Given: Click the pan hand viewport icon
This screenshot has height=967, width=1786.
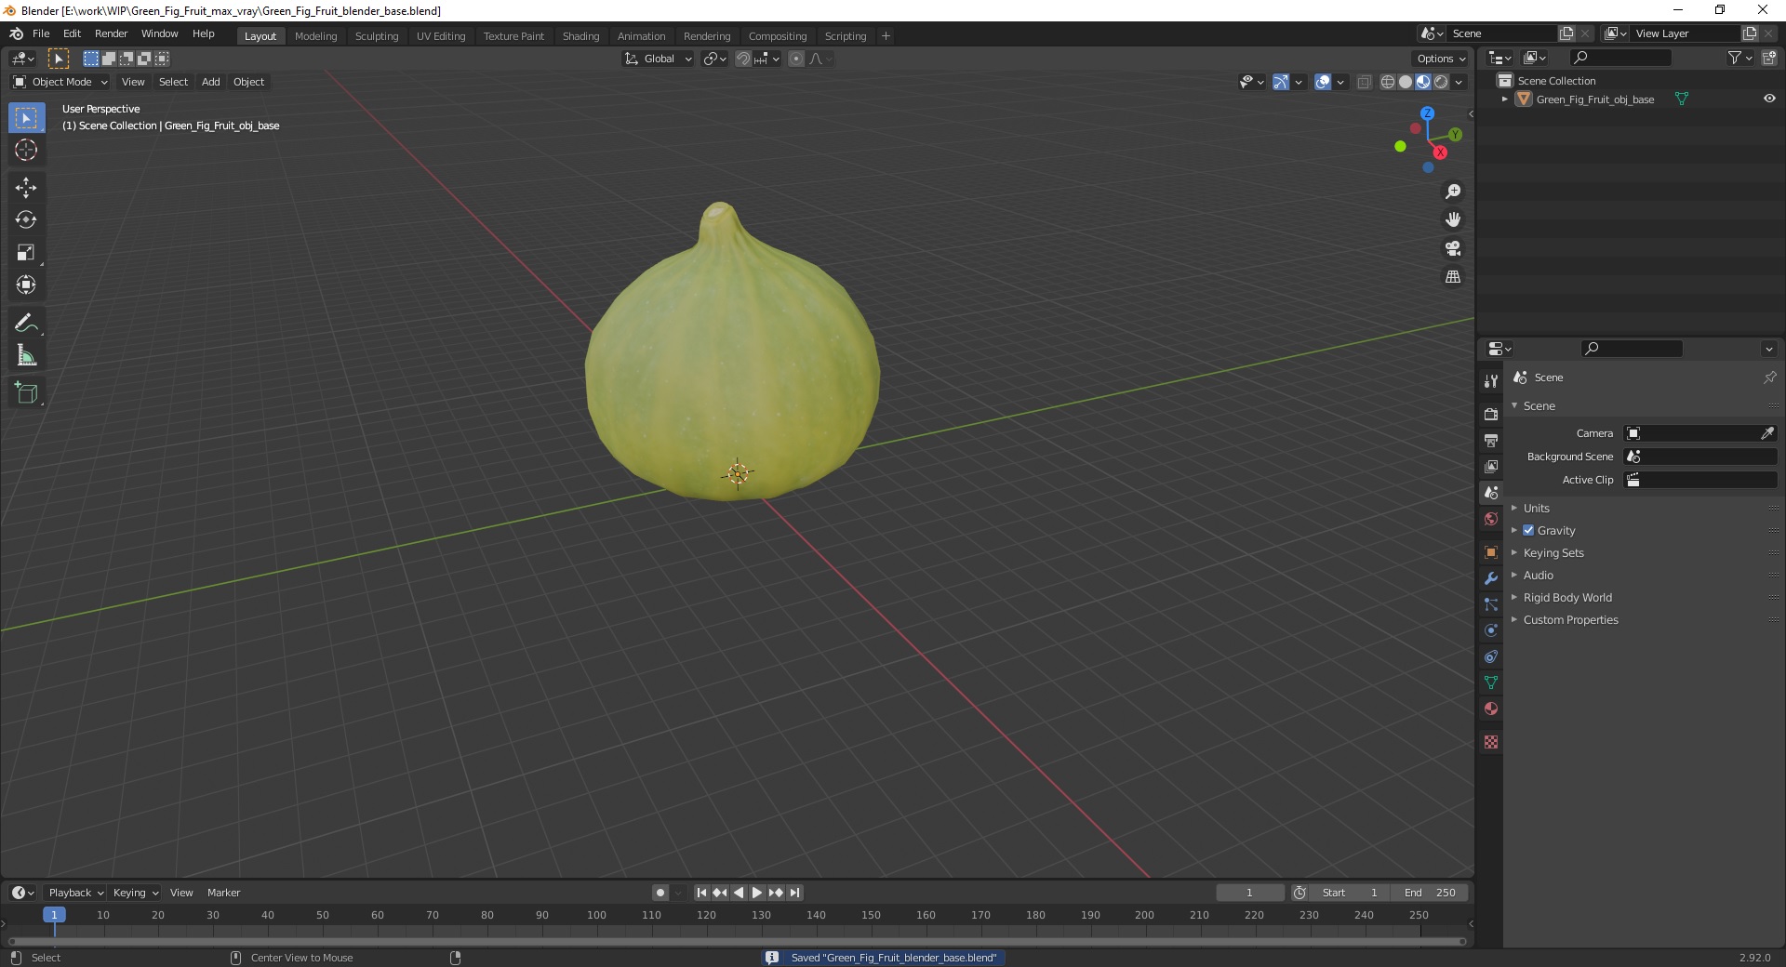Looking at the screenshot, I should click(1453, 220).
